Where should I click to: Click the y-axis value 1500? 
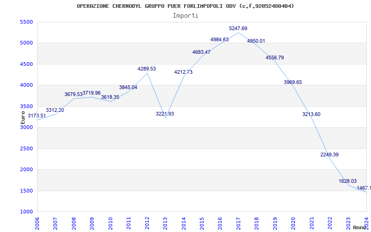pyautogui.click(x=26, y=191)
